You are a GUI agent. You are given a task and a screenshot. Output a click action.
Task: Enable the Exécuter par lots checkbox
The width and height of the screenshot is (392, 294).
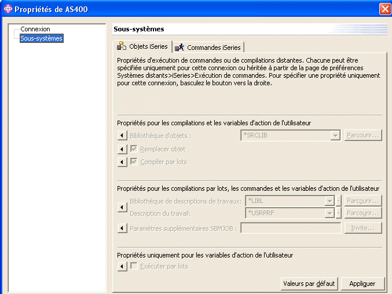point(134,266)
